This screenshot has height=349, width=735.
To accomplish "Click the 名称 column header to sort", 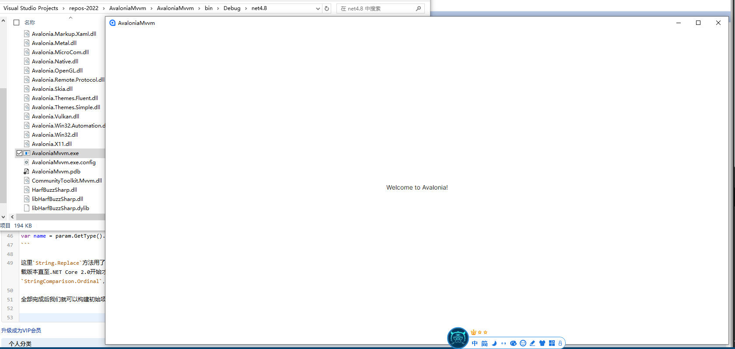I will [30, 23].
